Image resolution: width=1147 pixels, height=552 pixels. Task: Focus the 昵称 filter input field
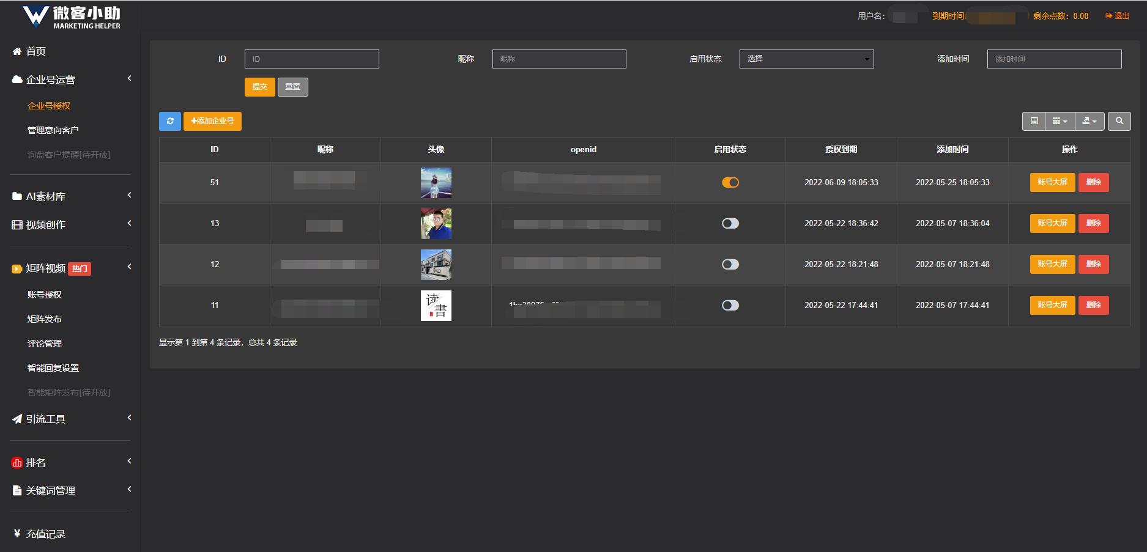pyautogui.click(x=559, y=59)
